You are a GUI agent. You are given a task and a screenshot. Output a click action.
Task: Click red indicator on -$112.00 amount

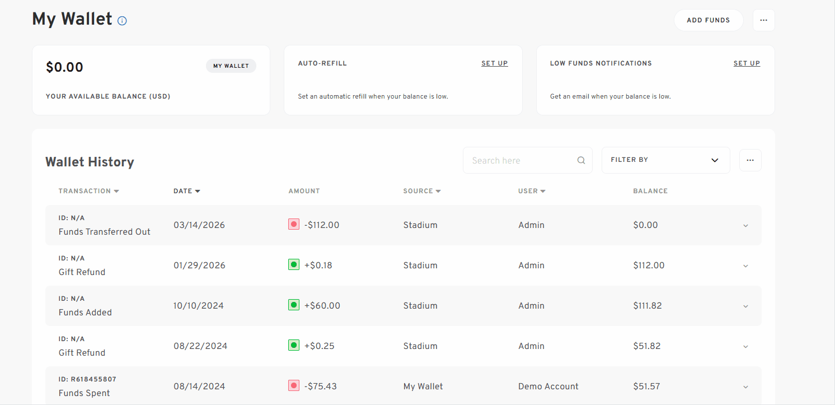point(293,224)
